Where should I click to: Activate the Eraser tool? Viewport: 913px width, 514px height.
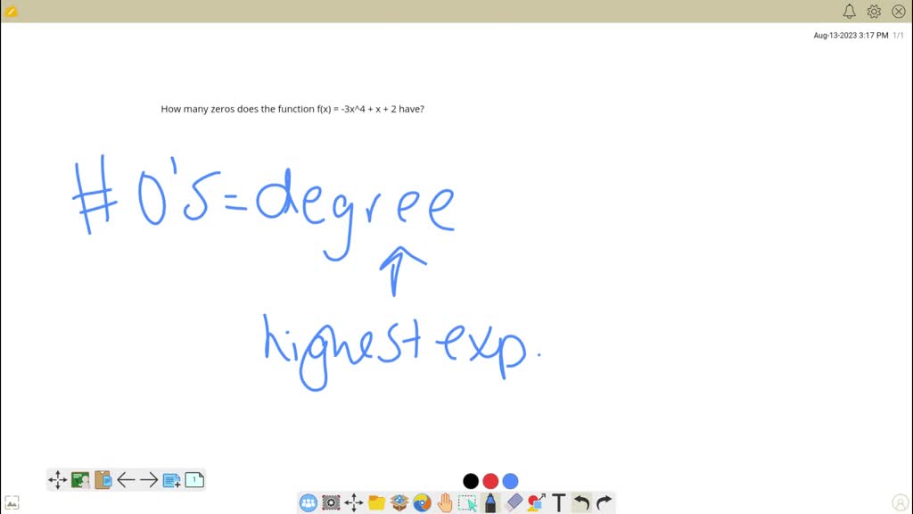coord(512,502)
